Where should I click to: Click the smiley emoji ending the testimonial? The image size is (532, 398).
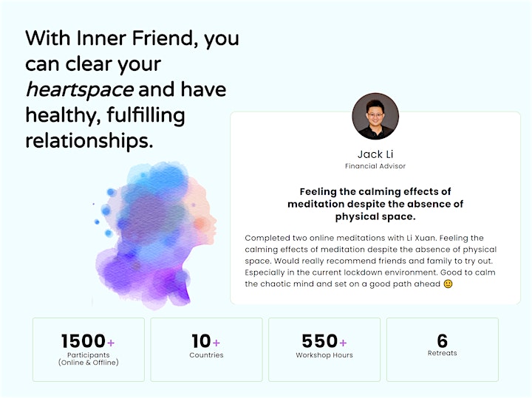(449, 284)
